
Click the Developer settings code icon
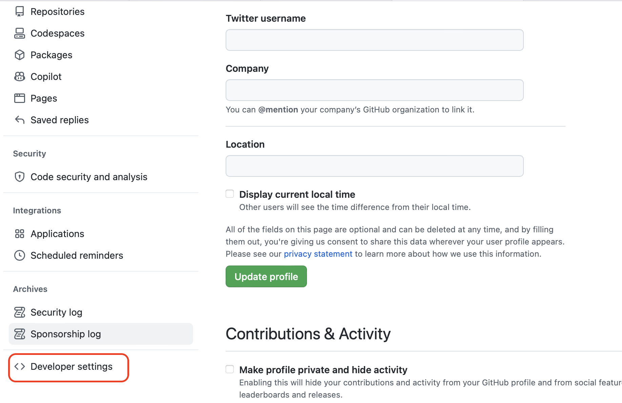[x=20, y=366]
